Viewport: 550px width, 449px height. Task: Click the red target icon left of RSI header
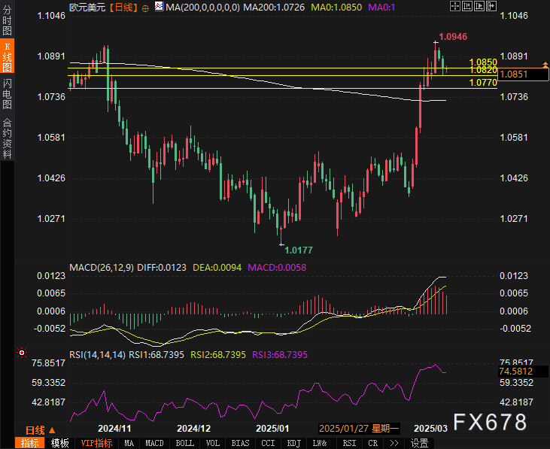click(22, 353)
